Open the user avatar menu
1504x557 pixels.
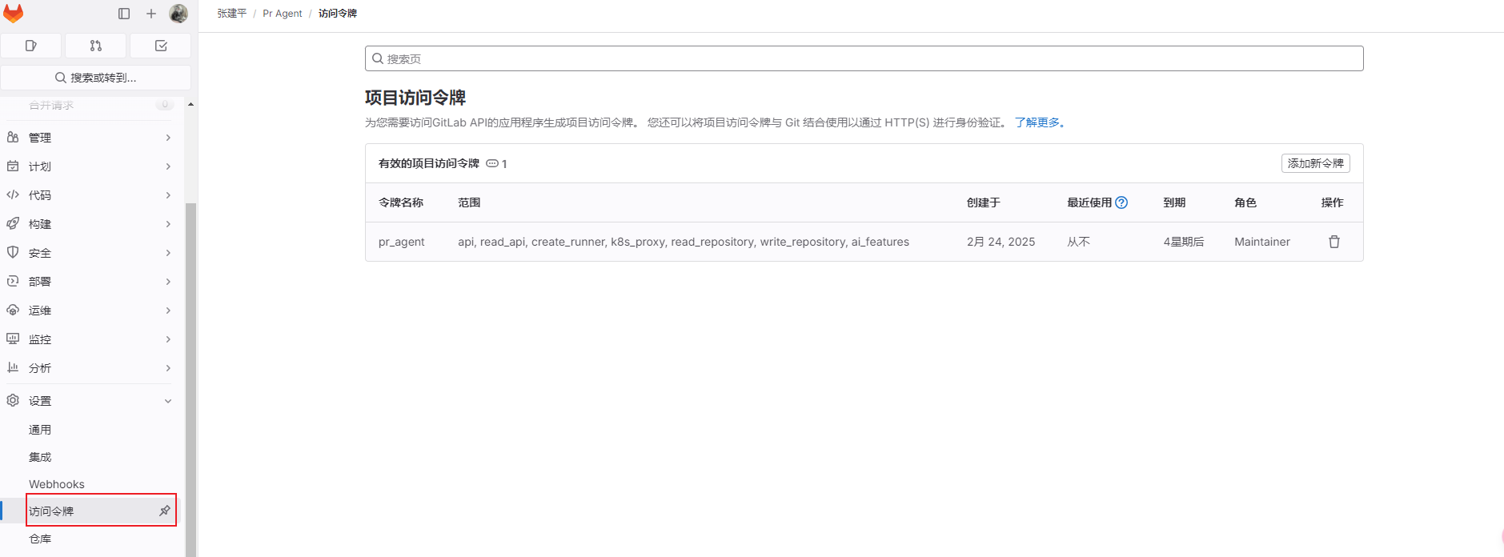pyautogui.click(x=178, y=14)
